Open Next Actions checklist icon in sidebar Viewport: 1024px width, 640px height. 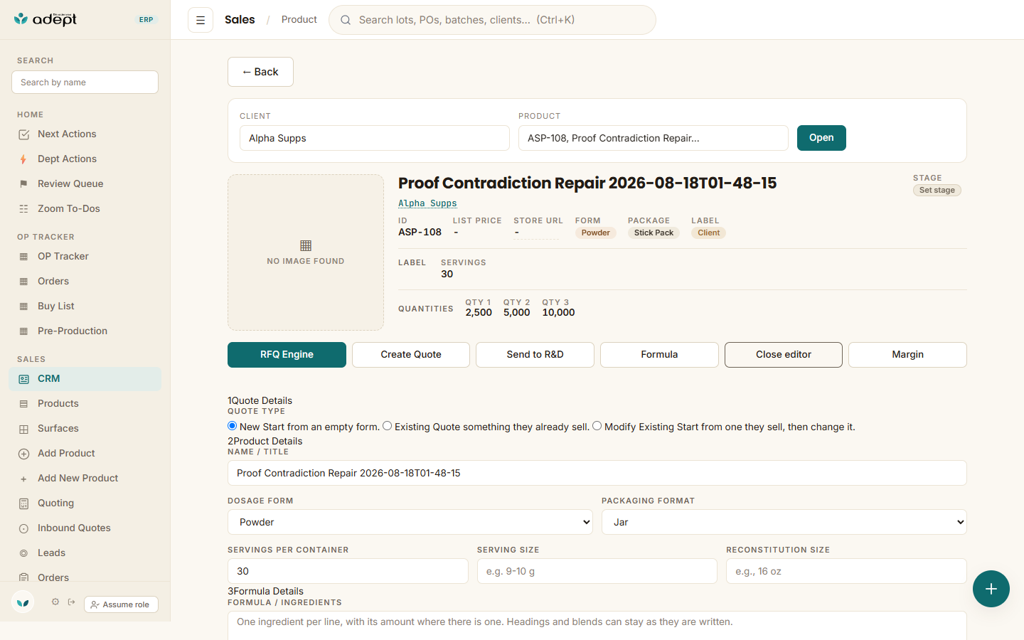click(x=23, y=134)
